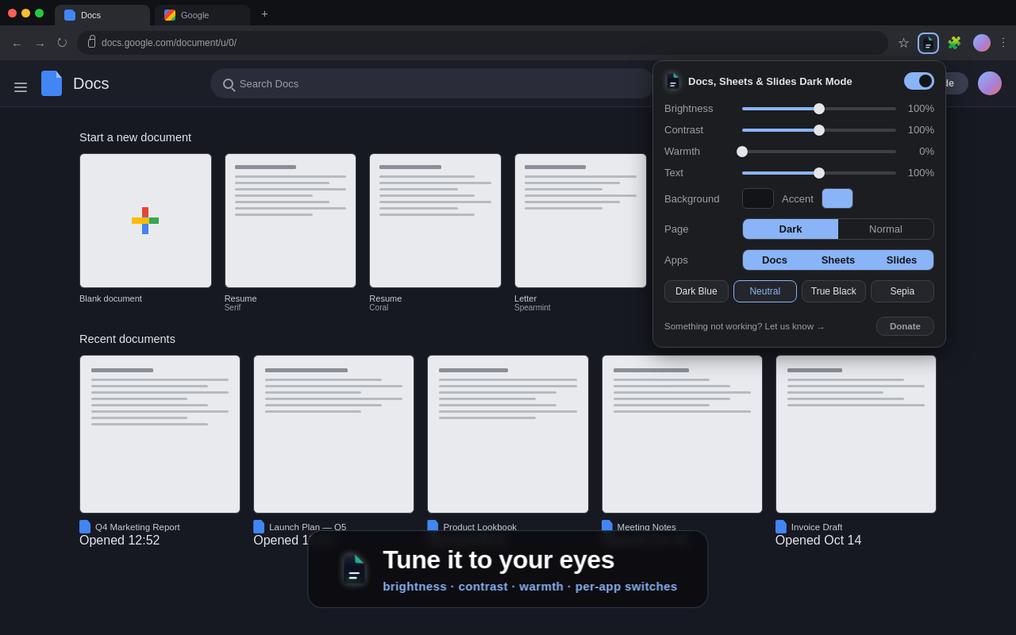Open the Background color swatch
The height and width of the screenshot is (635, 1016).
(x=758, y=198)
